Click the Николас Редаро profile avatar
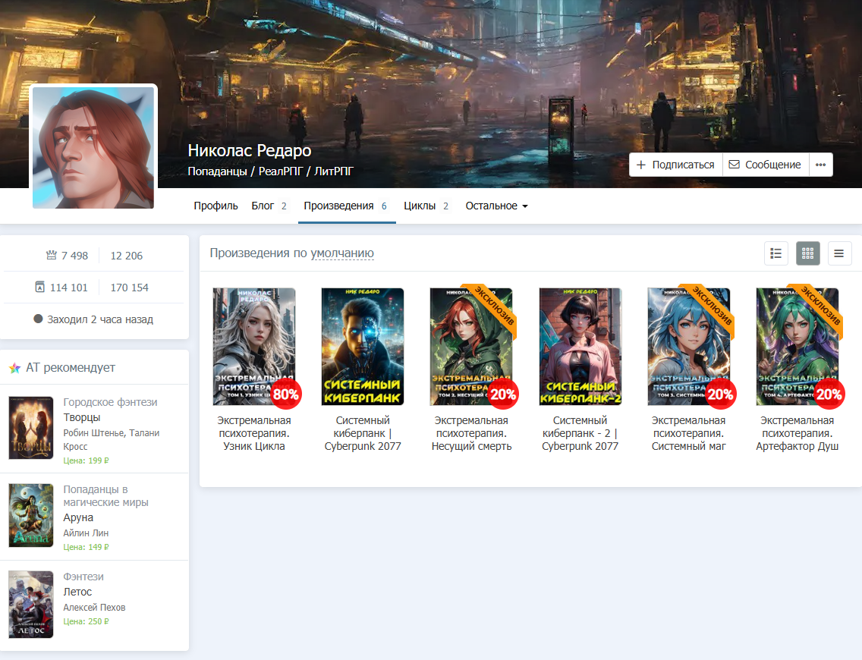 (x=93, y=147)
